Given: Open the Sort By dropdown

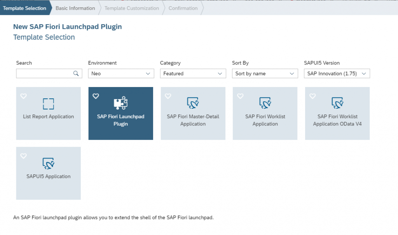Looking at the screenshot, I should coord(265,73).
